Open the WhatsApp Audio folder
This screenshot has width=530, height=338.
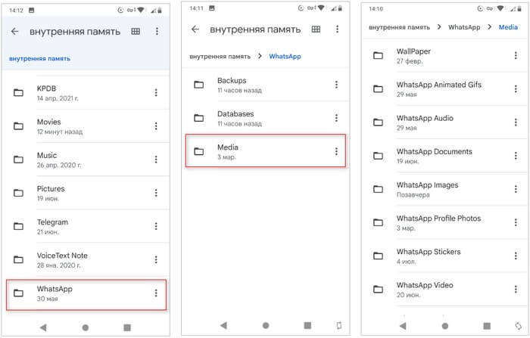coord(445,122)
